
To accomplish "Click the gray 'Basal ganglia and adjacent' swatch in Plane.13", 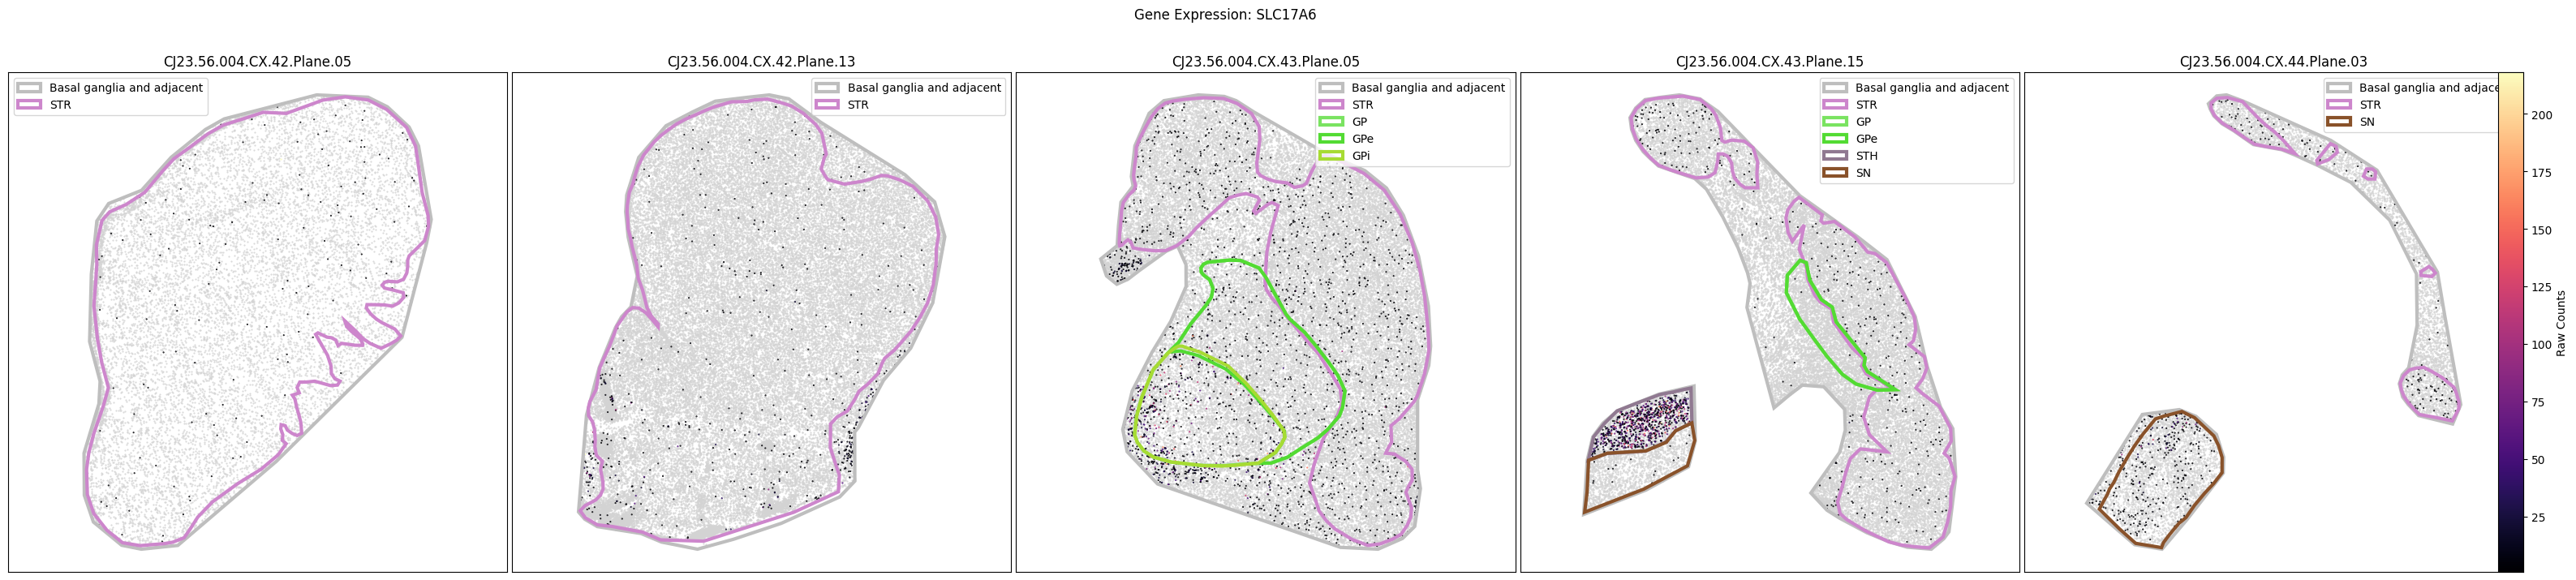I will (827, 88).
